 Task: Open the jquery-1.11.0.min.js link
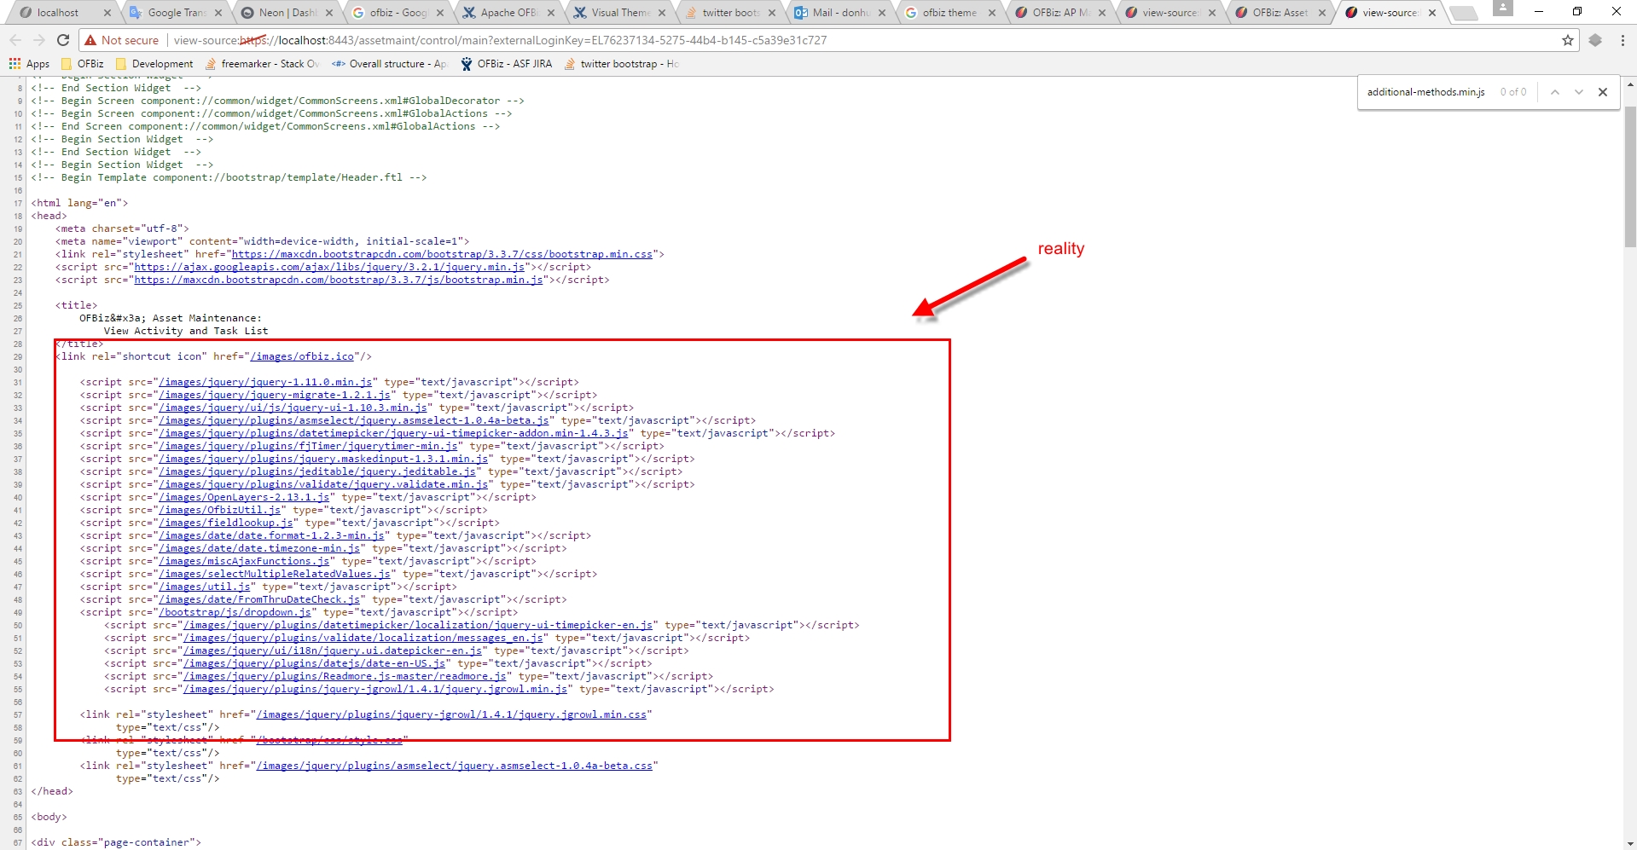(265, 382)
